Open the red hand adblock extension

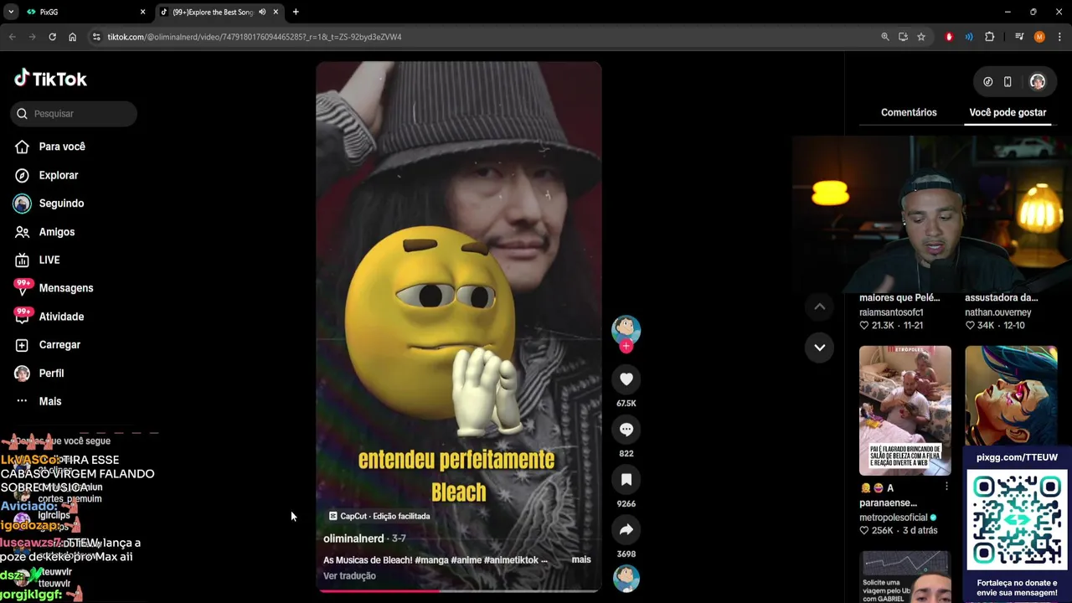click(x=949, y=37)
